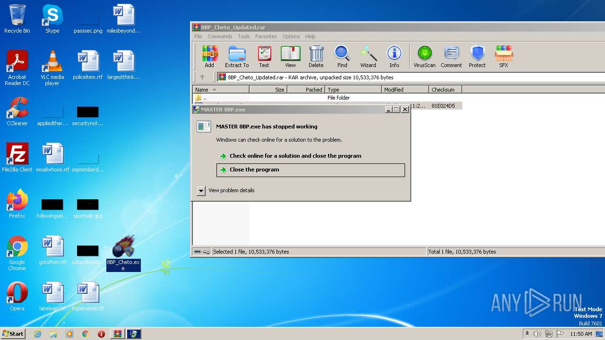Viewport: 605px width, 340px height.
Task: Click the Info toolbar icon
Action: (394, 57)
